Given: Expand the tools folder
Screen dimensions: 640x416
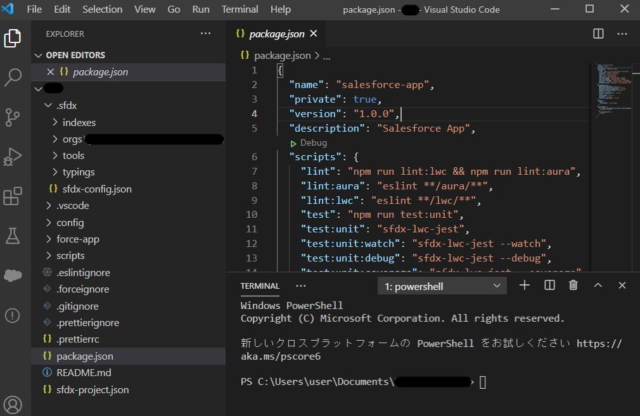Looking at the screenshot, I should [x=55, y=155].
